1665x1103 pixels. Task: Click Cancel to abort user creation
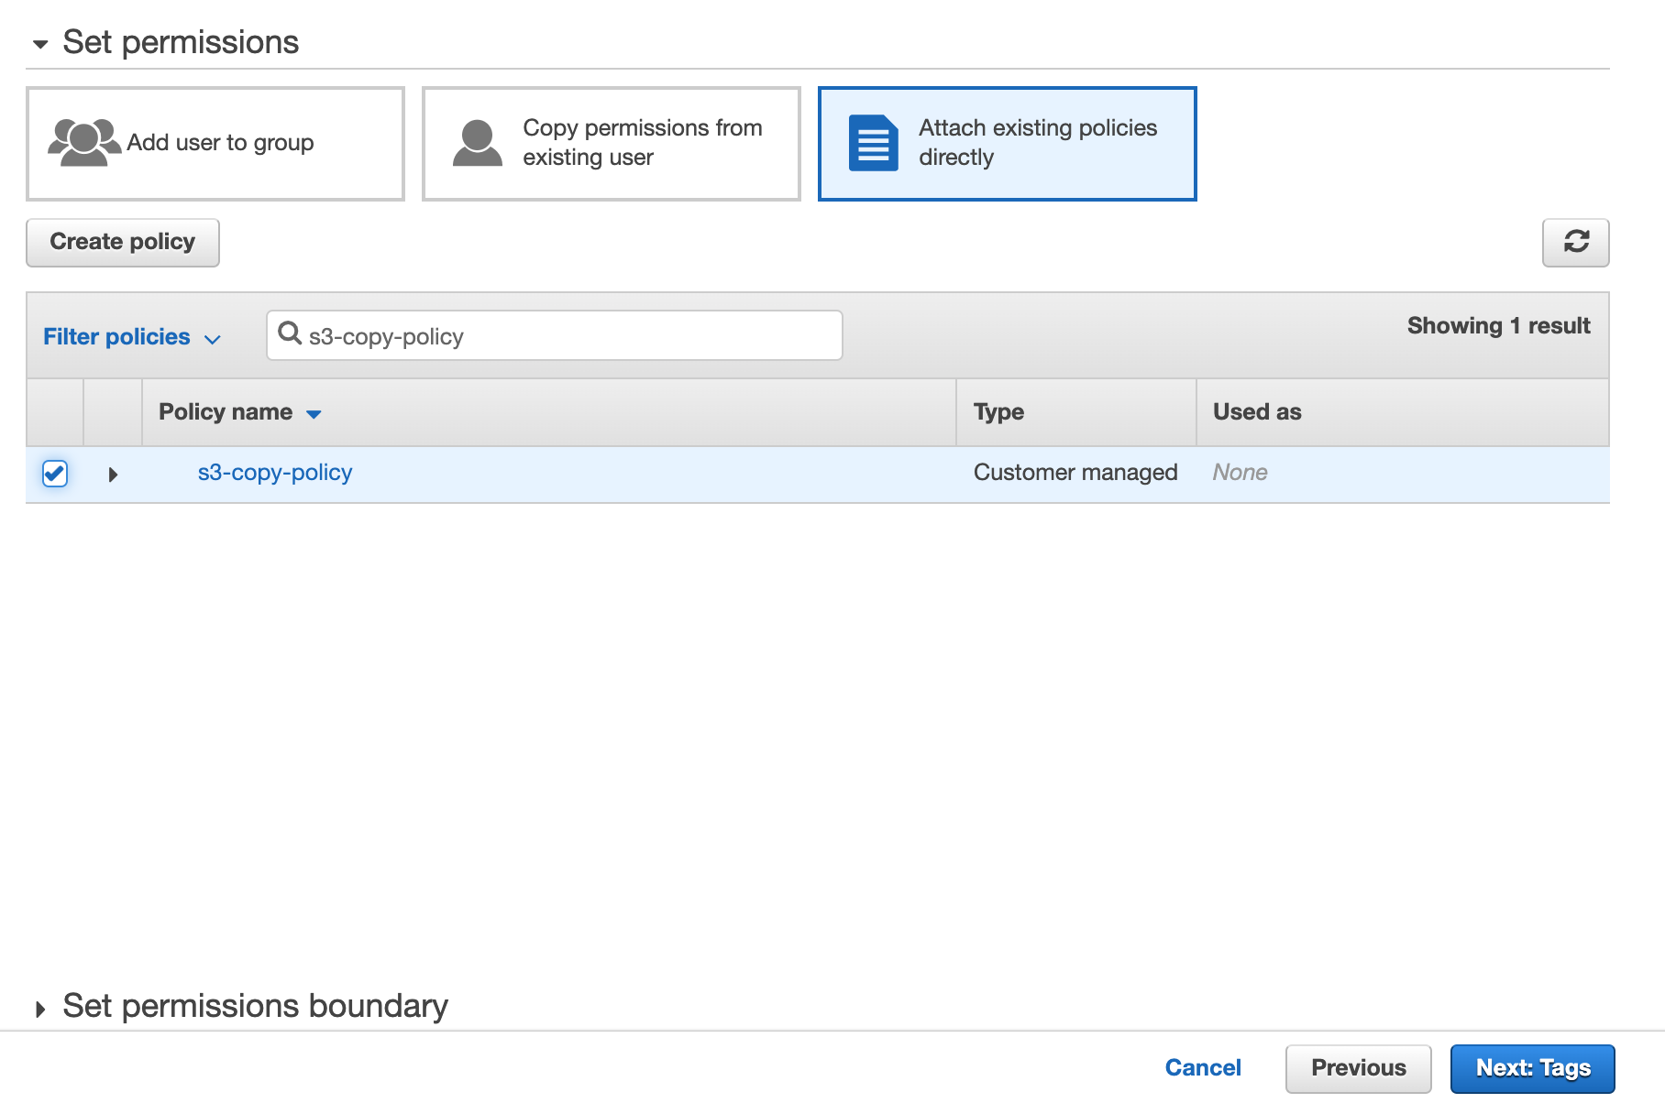point(1202,1068)
